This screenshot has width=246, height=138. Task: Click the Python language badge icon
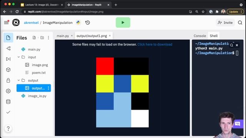[78, 23]
